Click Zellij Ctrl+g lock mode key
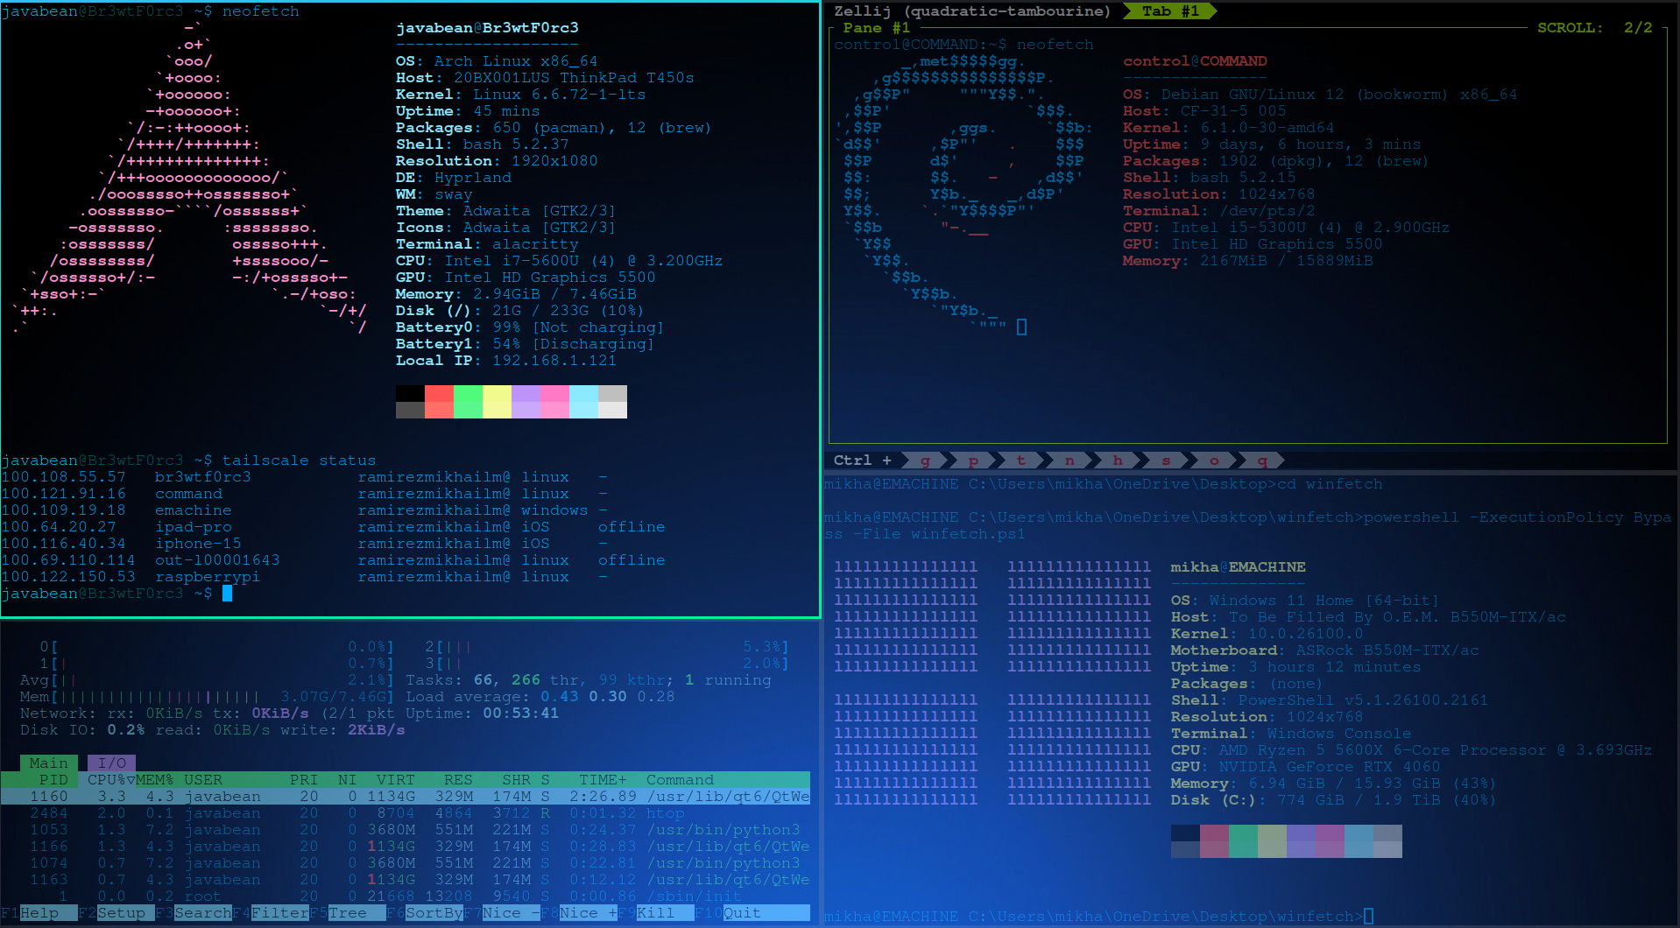 coord(925,460)
